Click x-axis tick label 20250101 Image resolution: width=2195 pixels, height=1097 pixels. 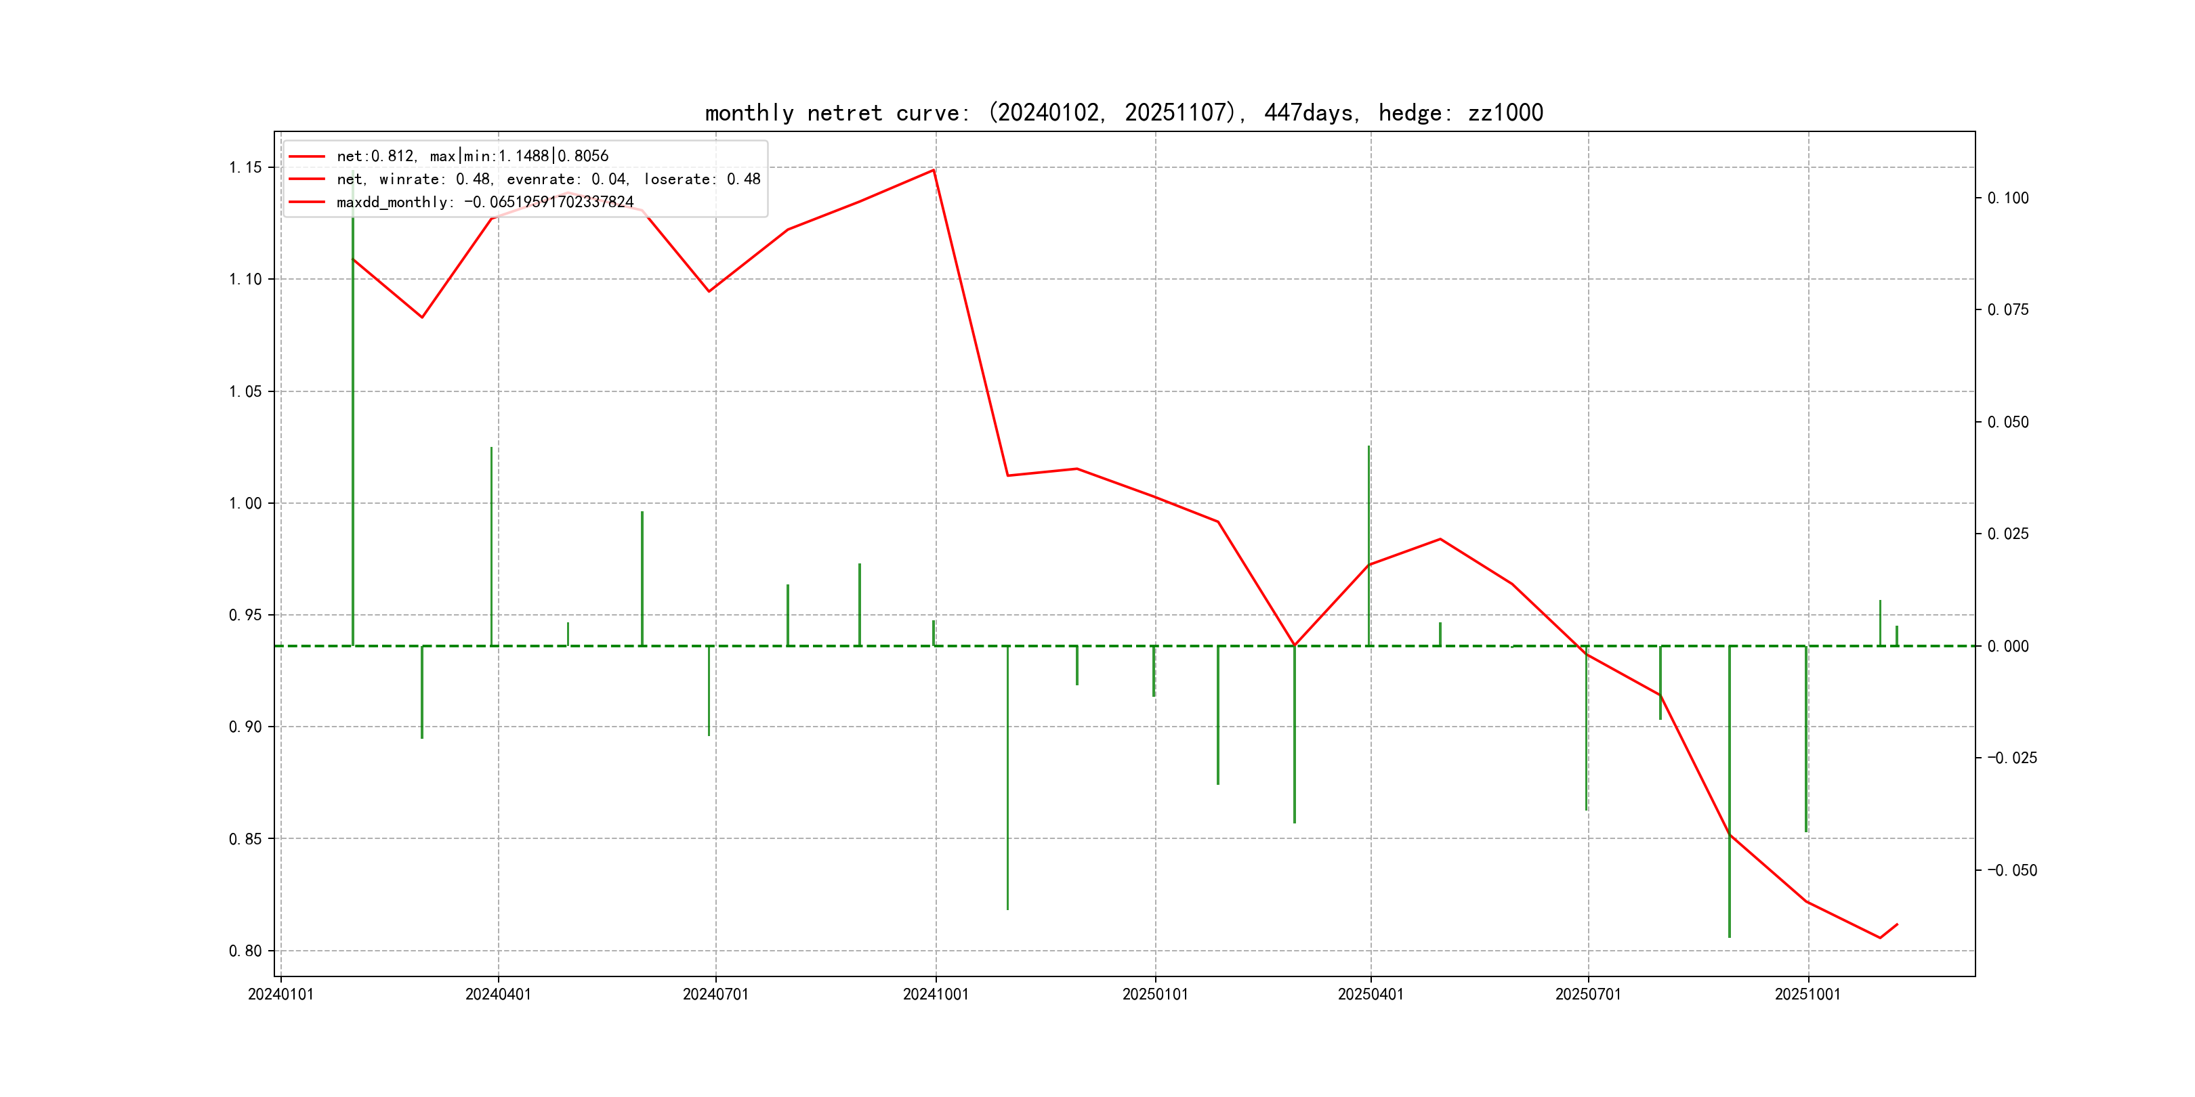(x=1154, y=994)
